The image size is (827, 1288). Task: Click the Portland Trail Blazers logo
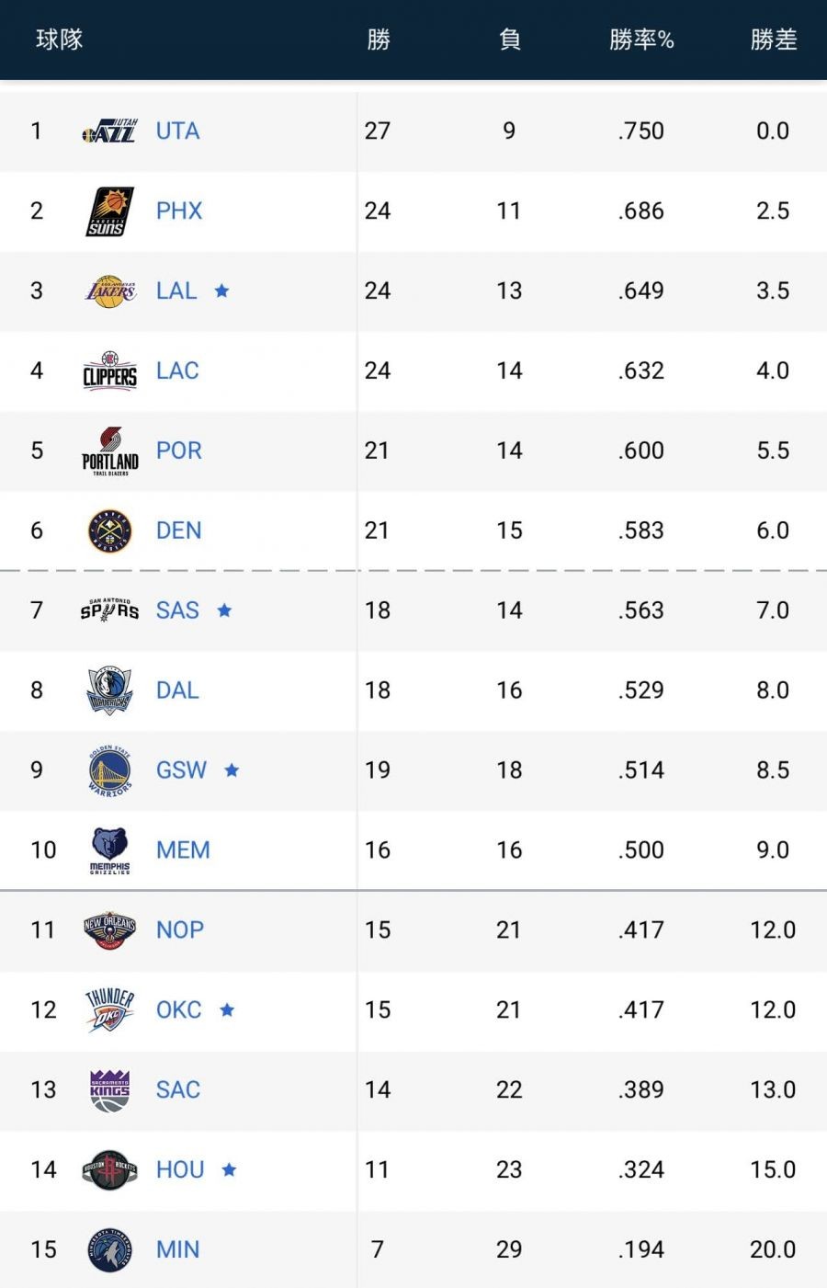109,451
